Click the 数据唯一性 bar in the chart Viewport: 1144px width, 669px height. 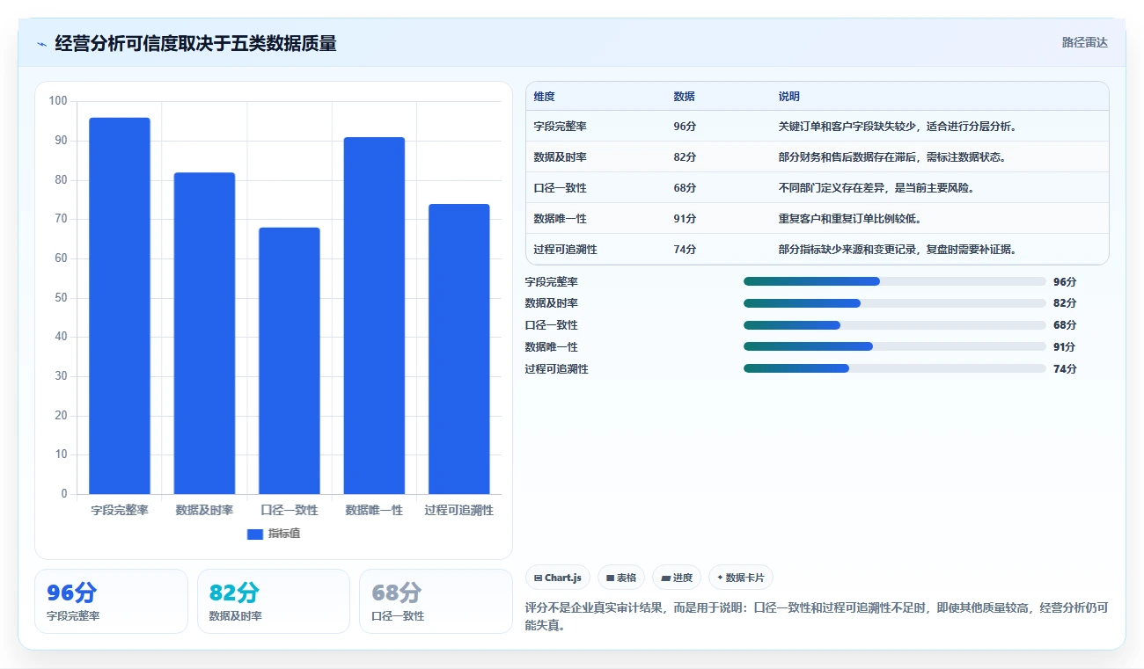[x=374, y=316]
